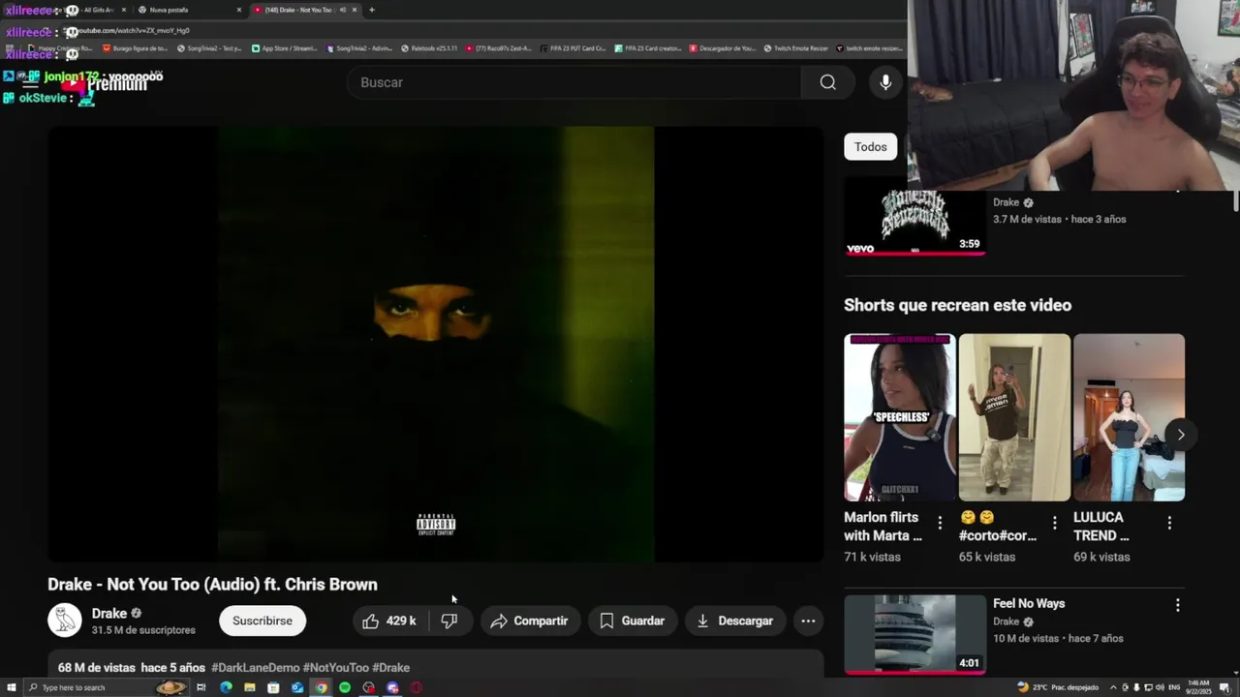
Task: Open options menu for LULUCA TREND short
Action: click(1169, 523)
